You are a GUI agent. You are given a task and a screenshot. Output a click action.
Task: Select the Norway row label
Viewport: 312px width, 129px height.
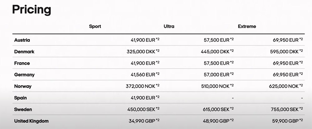[23, 86]
